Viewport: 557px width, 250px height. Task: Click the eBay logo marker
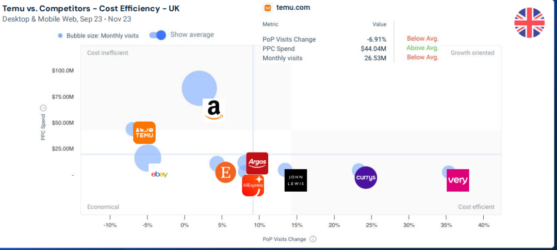(x=159, y=174)
